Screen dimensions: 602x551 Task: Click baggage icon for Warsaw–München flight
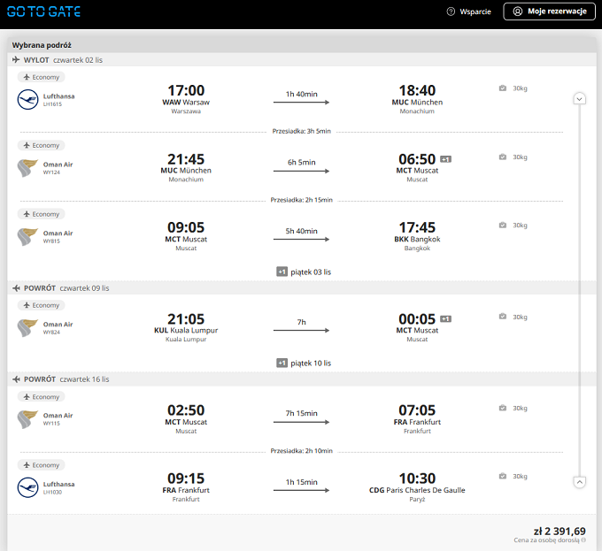click(x=503, y=88)
